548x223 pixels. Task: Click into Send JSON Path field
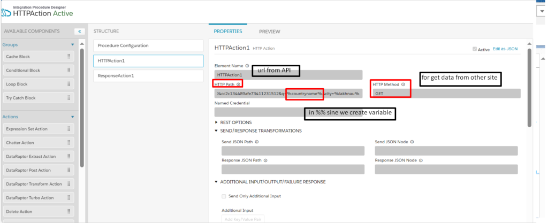pyautogui.click(x=293, y=151)
